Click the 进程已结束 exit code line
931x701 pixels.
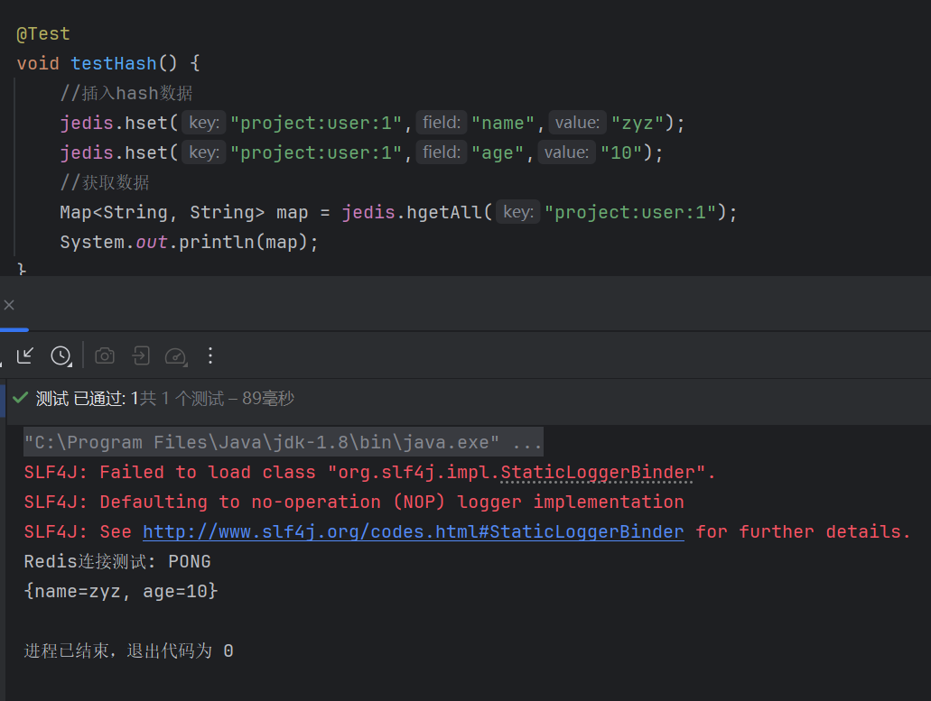click(x=129, y=650)
